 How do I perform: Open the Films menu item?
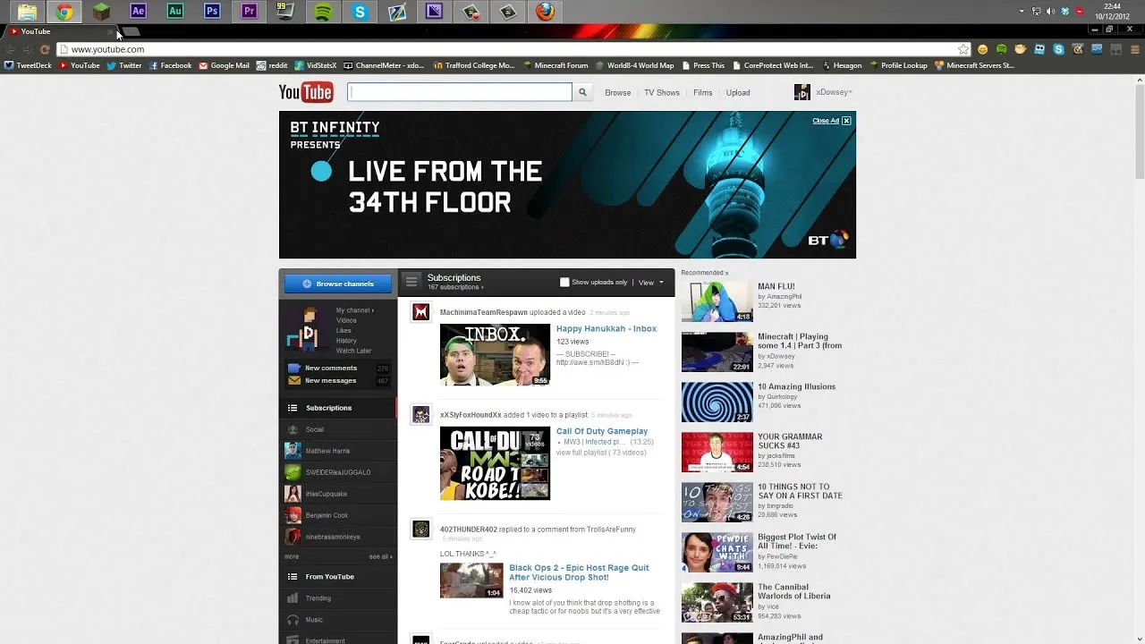coord(702,92)
